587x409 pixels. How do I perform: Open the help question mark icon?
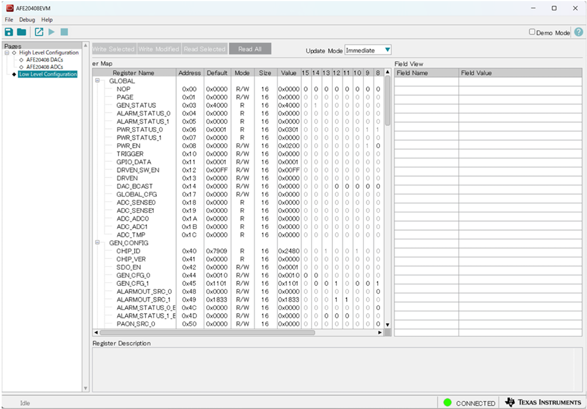coord(578,33)
